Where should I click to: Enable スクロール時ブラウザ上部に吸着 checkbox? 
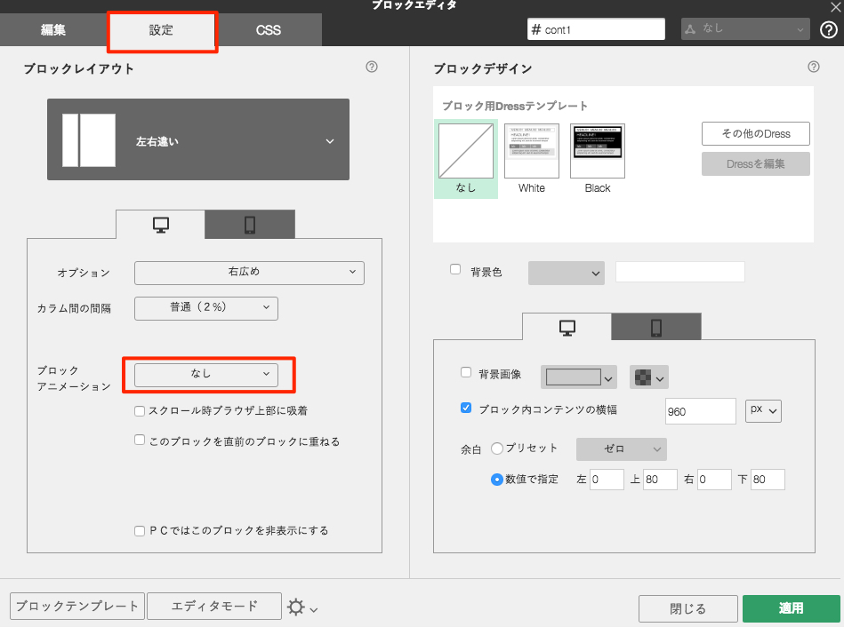(x=140, y=411)
